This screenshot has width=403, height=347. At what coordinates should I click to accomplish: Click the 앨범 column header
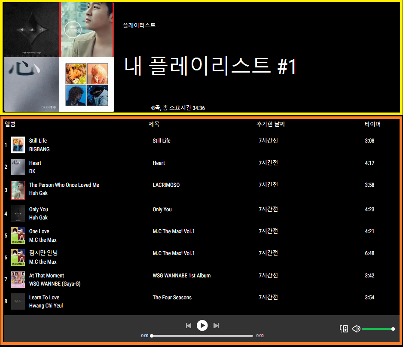point(10,124)
